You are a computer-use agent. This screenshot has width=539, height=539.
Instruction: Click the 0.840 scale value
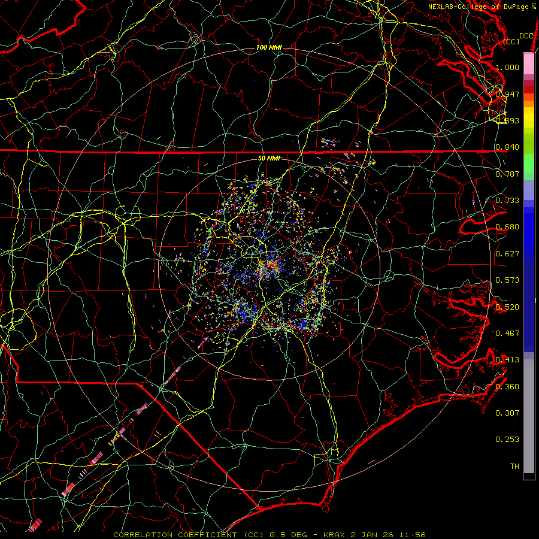pyautogui.click(x=507, y=147)
